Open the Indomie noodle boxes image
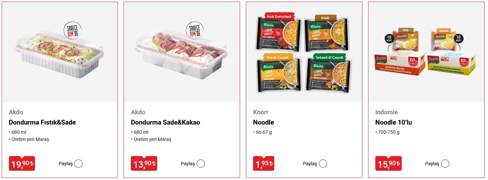This screenshot has width=488, height=180. pyautogui.click(x=426, y=52)
